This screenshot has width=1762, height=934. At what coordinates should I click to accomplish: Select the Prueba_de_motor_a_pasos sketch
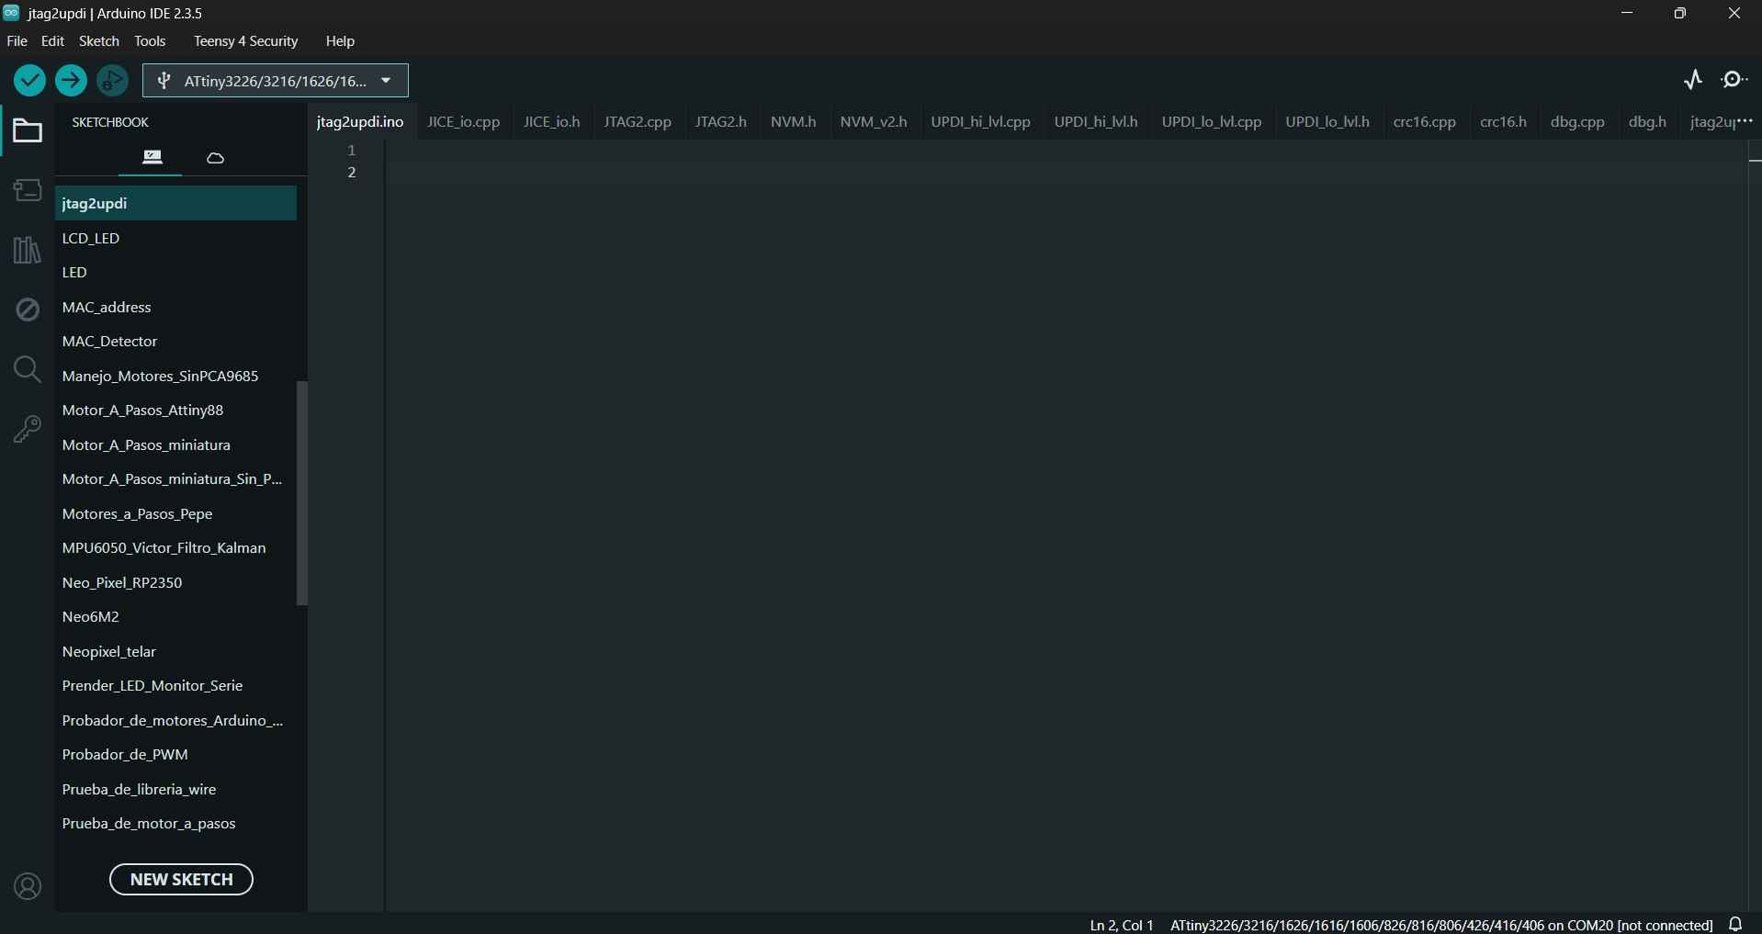tap(175, 823)
